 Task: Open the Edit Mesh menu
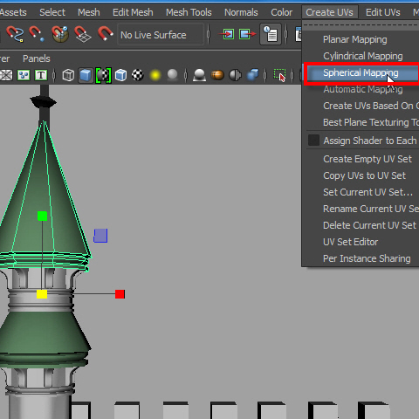point(133,12)
